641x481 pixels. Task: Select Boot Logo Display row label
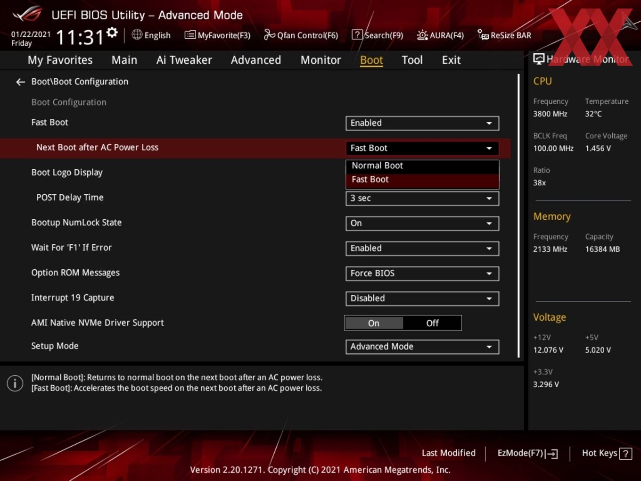67,173
